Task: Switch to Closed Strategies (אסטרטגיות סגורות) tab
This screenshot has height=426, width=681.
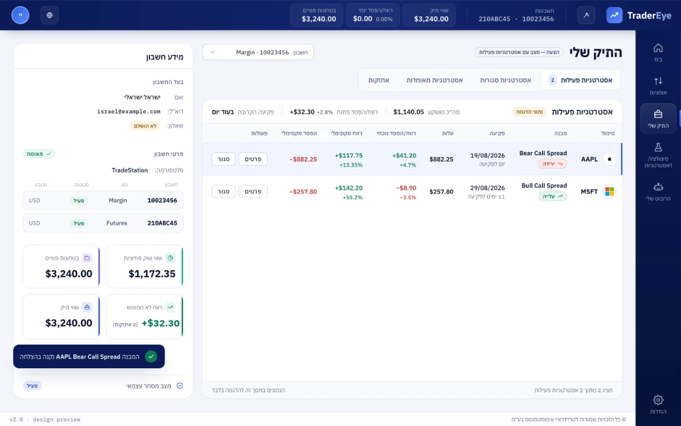Action: coord(505,80)
